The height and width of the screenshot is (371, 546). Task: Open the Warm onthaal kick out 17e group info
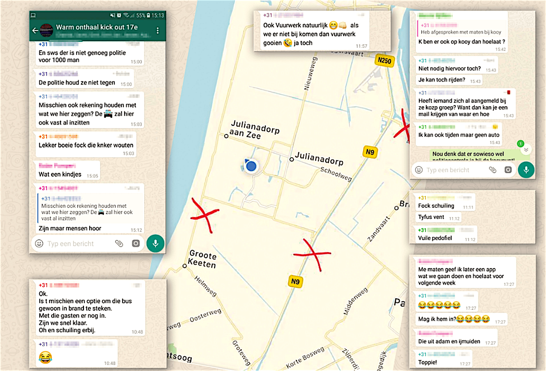pyautogui.click(x=97, y=27)
